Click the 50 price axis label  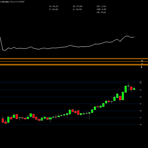coord(141,97)
